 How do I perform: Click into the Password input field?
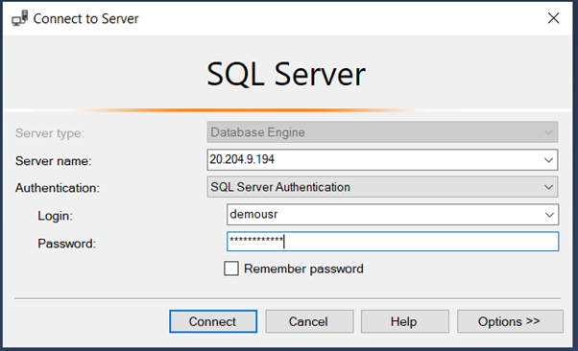click(393, 242)
